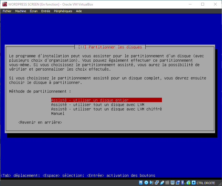The width and height of the screenshot is (222, 186).
Task: Open the Entrée menu
Action: pos(46,11)
